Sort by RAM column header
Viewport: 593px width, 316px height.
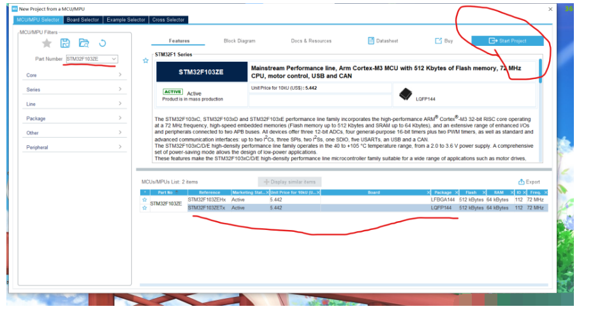coord(501,192)
